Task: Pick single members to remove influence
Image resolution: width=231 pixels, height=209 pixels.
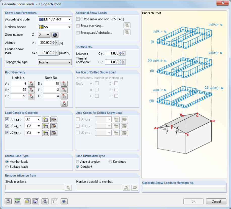Action: click(x=68, y=188)
